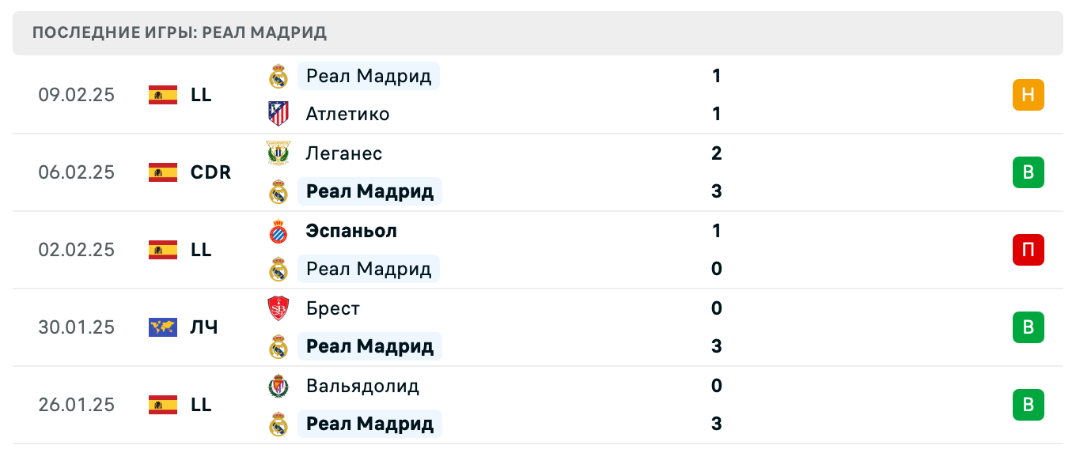The image size is (1076, 457).
Task: Click Real Madrid crest in 09.02.25 match
Action: click(x=278, y=76)
